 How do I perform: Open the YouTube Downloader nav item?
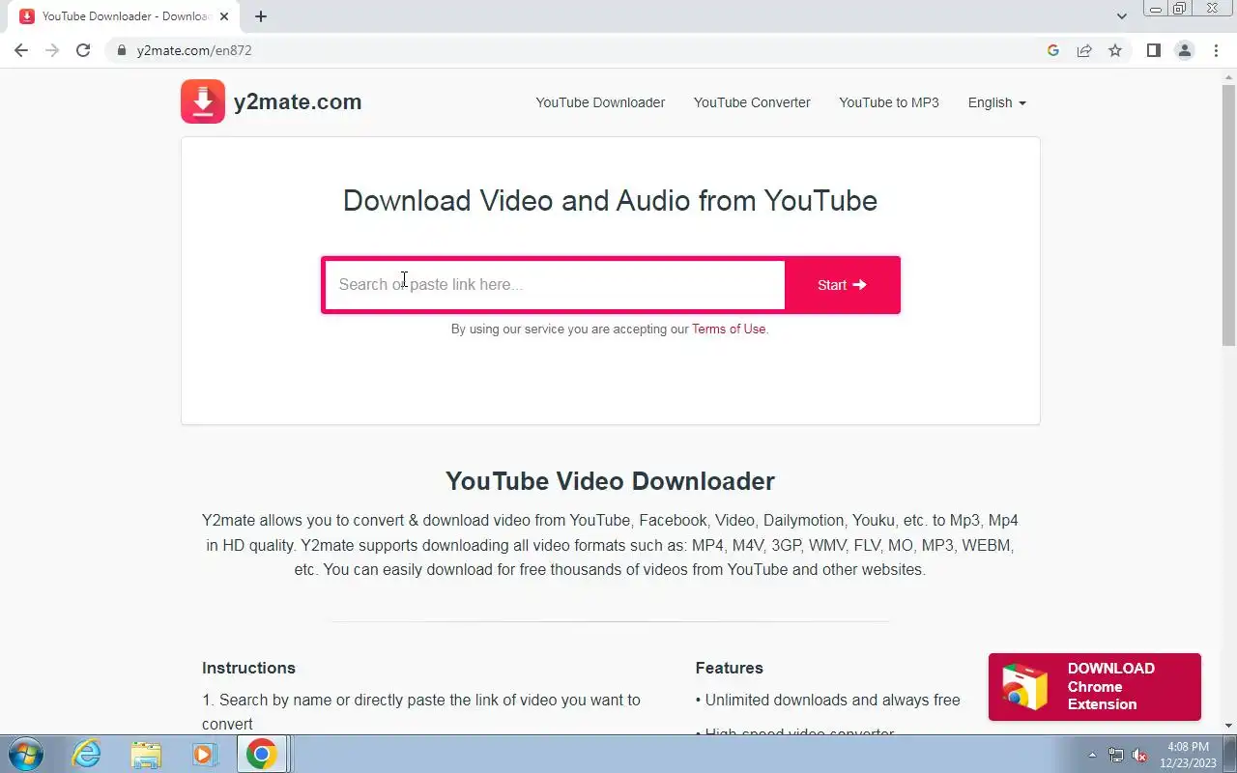click(x=600, y=102)
